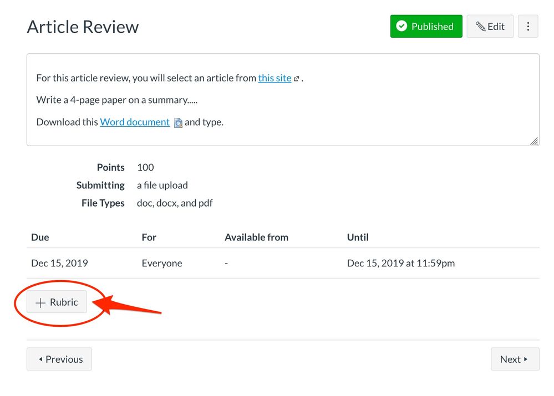Go to the Previous module item
The width and height of the screenshot is (554, 396).
point(59,359)
